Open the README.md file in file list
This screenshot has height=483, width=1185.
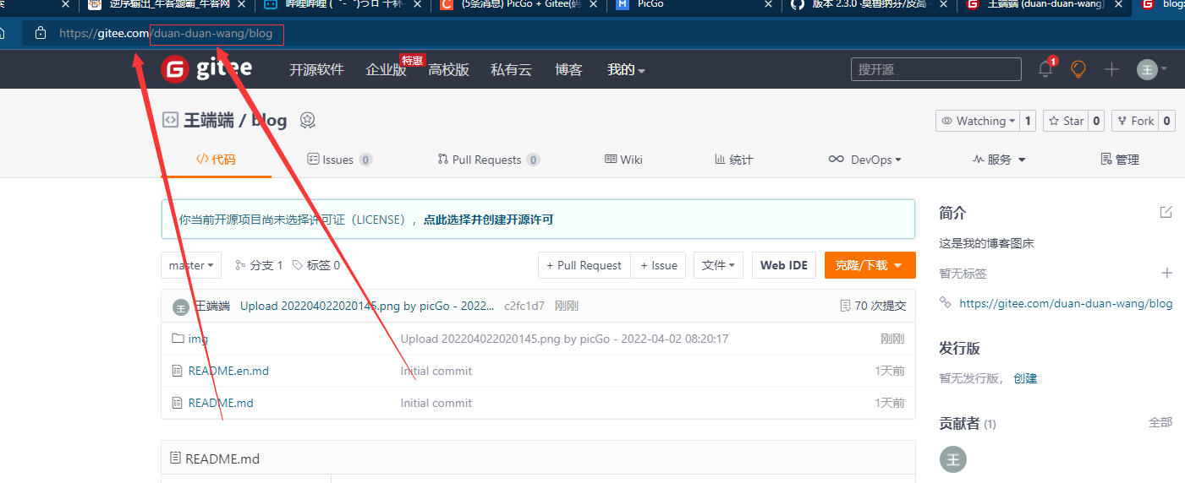tap(221, 403)
